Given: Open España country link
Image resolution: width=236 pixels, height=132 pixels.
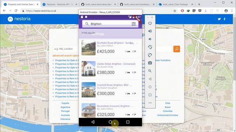Looking at the screenshot, I should tap(65, 103).
